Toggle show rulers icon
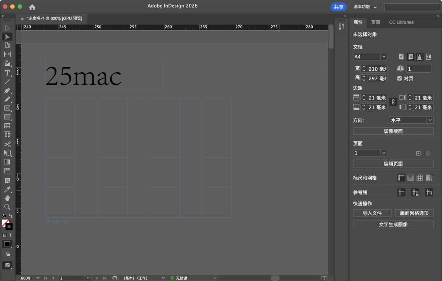The image size is (442, 281). 401,178
